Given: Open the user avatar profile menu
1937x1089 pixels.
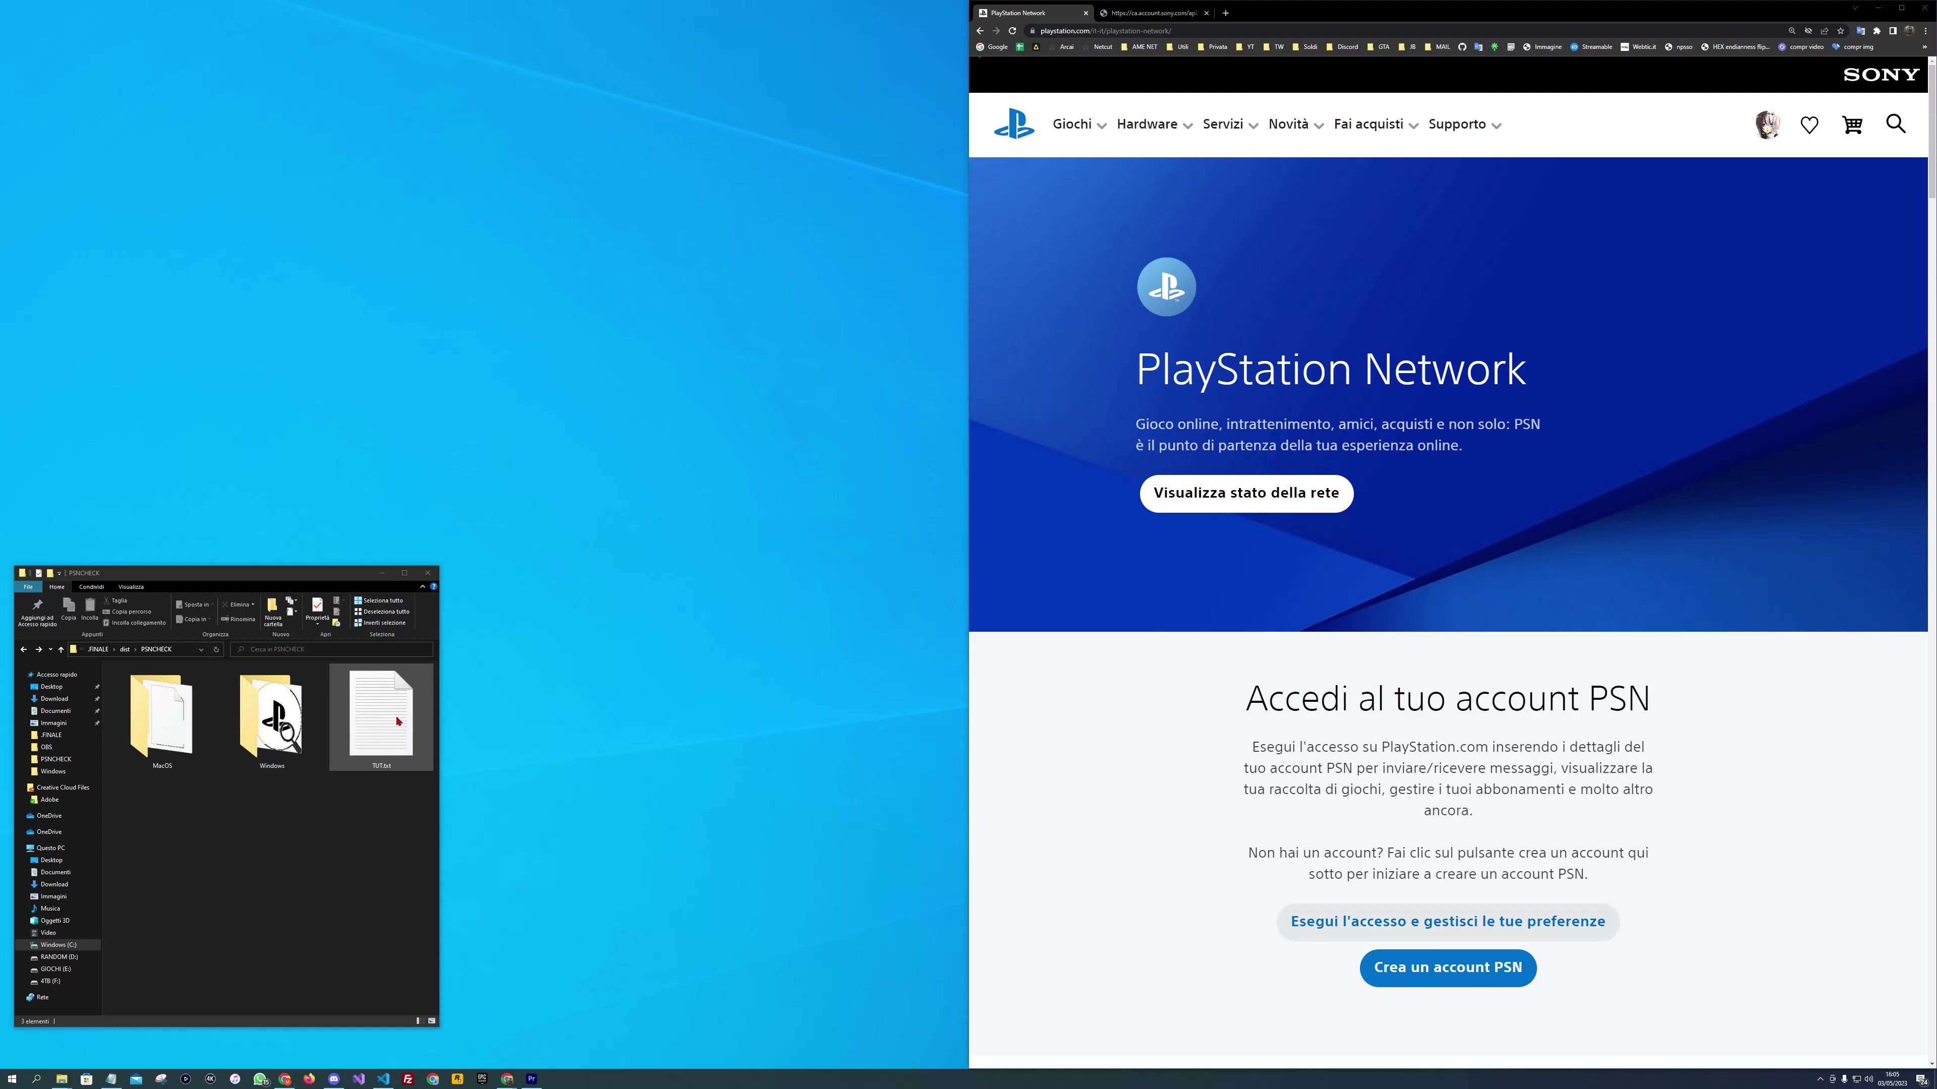Looking at the screenshot, I should [1767, 125].
